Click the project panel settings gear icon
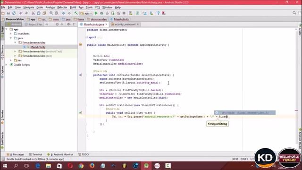Screen dimensions: 302x170 click(68, 25)
